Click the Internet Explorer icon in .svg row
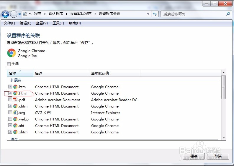Viewport: 234px width, 166px height. pos(15,113)
